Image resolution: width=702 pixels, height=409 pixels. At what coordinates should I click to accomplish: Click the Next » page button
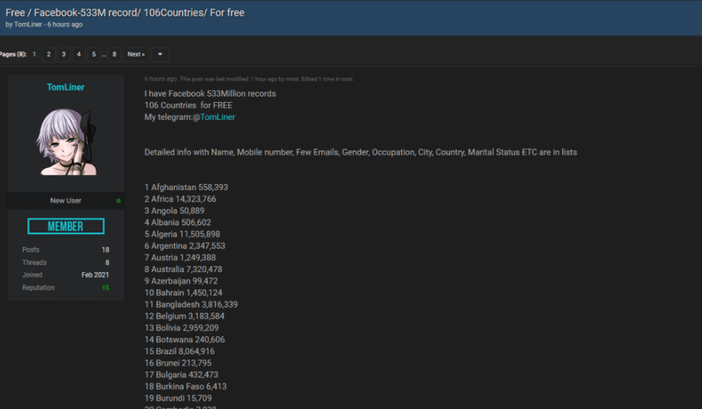click(135, 55)
